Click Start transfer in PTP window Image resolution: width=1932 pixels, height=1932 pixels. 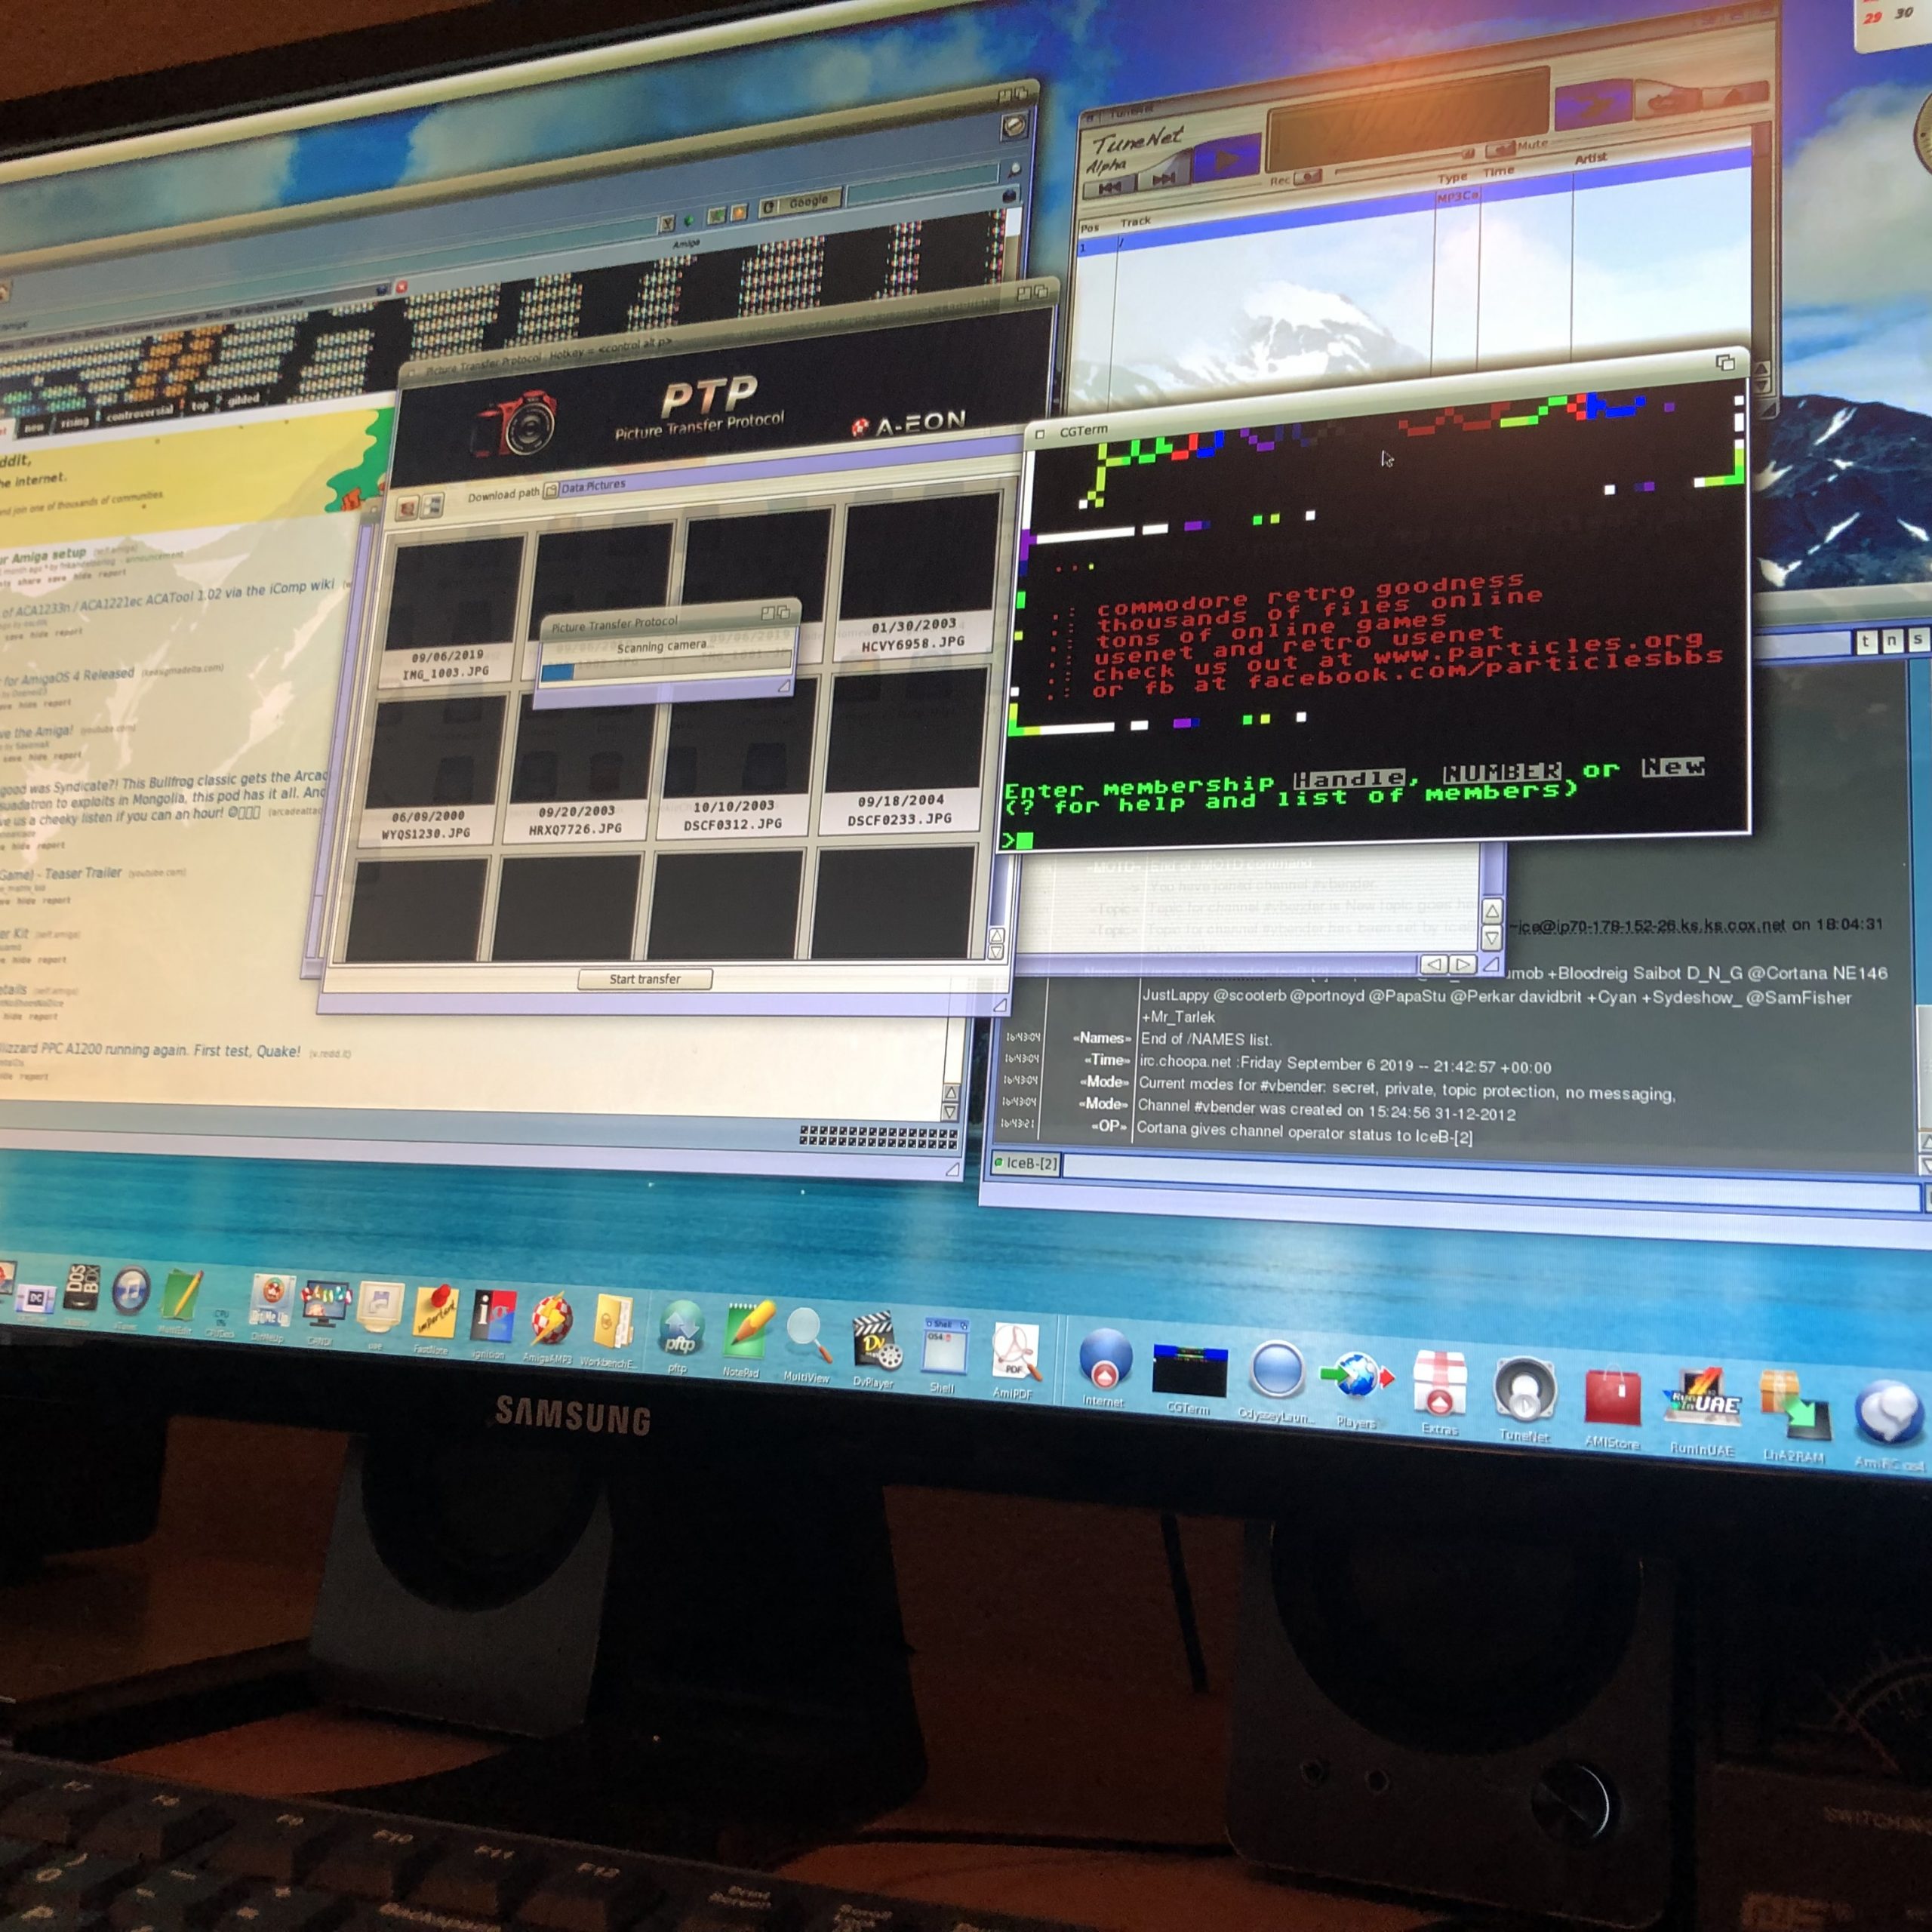pos(645,979)
